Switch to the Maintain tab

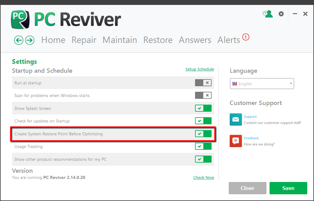[120, 40]
